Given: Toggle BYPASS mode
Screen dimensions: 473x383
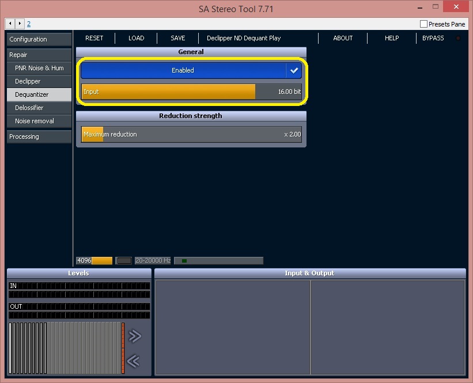Looking at the screenshot, I should click(433, 38).
